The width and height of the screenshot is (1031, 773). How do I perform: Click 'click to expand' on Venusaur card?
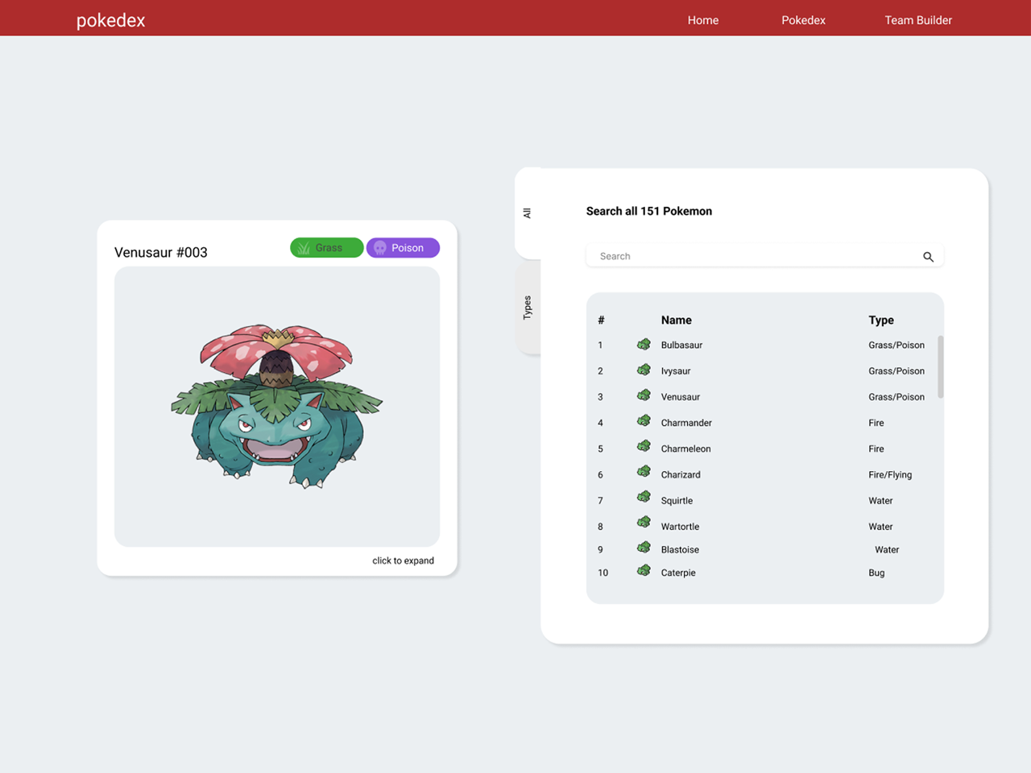pos(403,560)
